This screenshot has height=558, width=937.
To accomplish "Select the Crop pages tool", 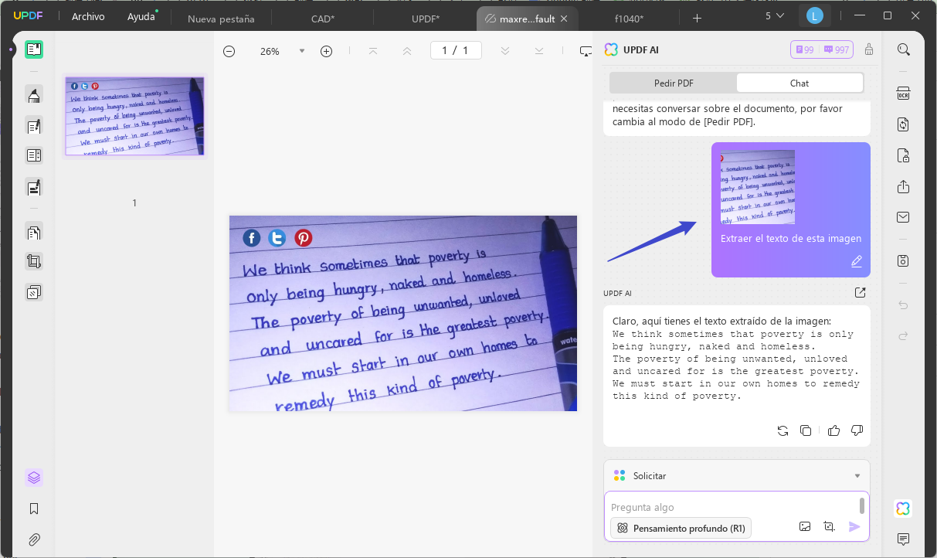I will coord(33,261).
